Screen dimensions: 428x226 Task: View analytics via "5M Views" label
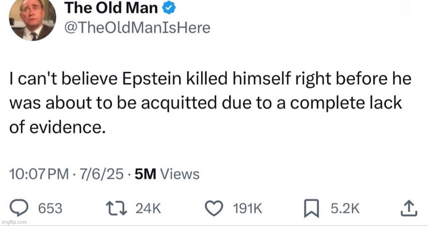click(x=167, y=174)
